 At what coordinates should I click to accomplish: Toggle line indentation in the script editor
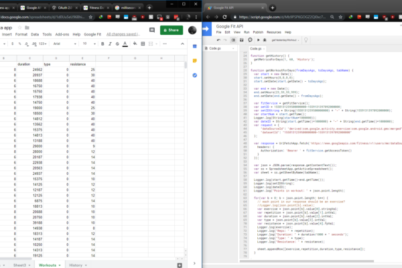[233, 40]
